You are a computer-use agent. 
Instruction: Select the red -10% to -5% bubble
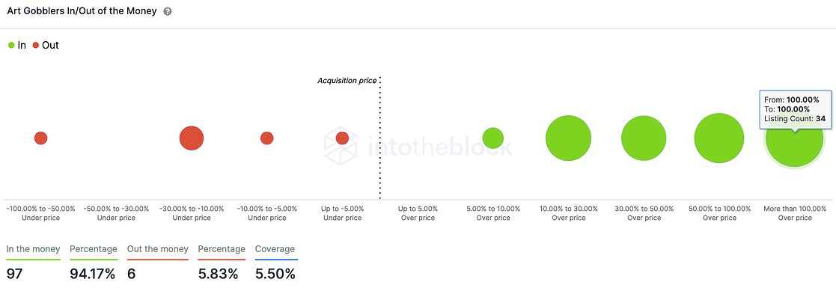267,138
